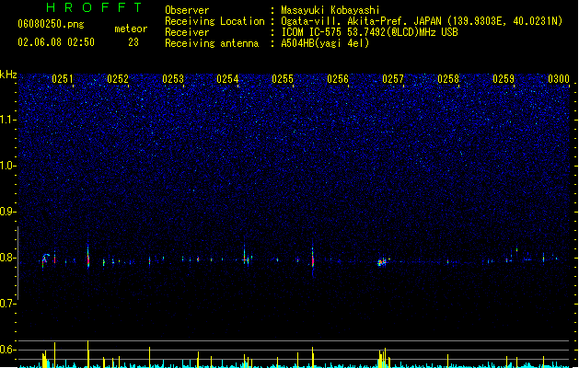
Task: Click the 0.6 kHz axis label
Action: [8, 350]
